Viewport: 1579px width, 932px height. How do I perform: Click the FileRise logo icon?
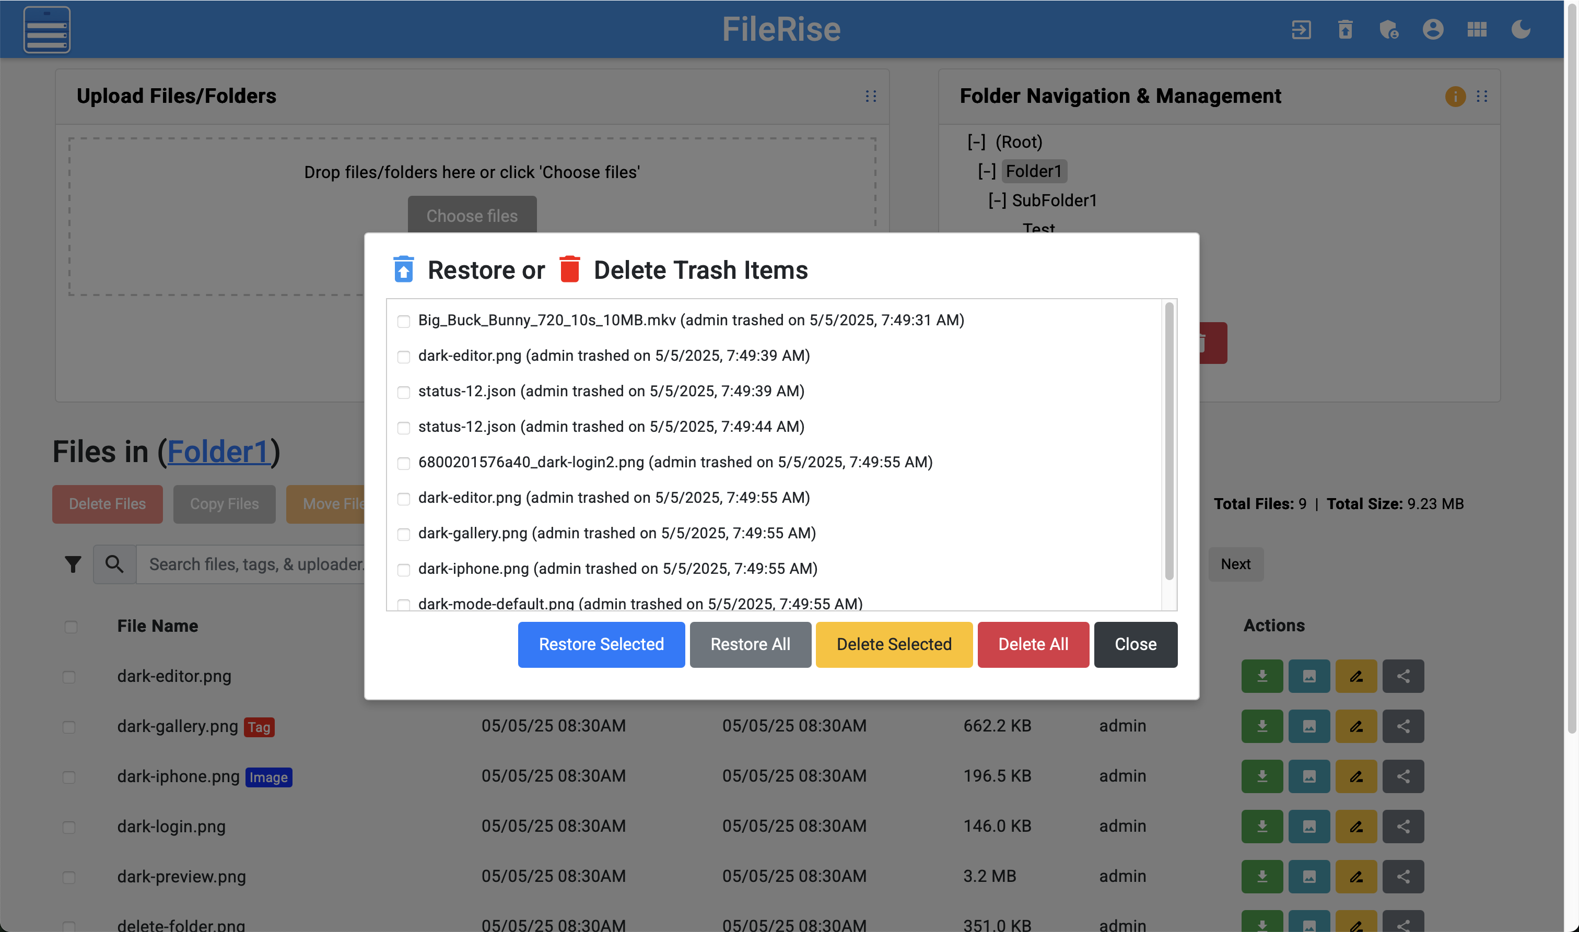click(x=47, y=30)
